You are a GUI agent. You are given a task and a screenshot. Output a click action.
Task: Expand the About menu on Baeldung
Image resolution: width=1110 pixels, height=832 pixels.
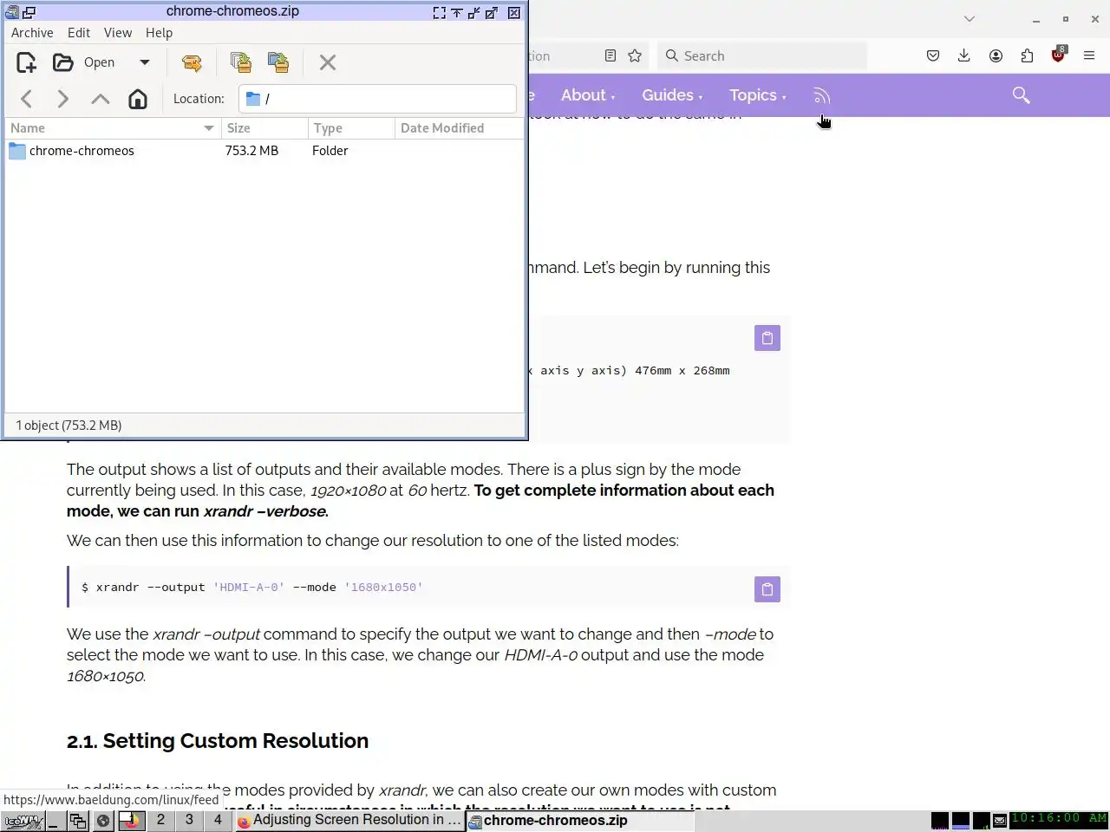tap(587, 95)
